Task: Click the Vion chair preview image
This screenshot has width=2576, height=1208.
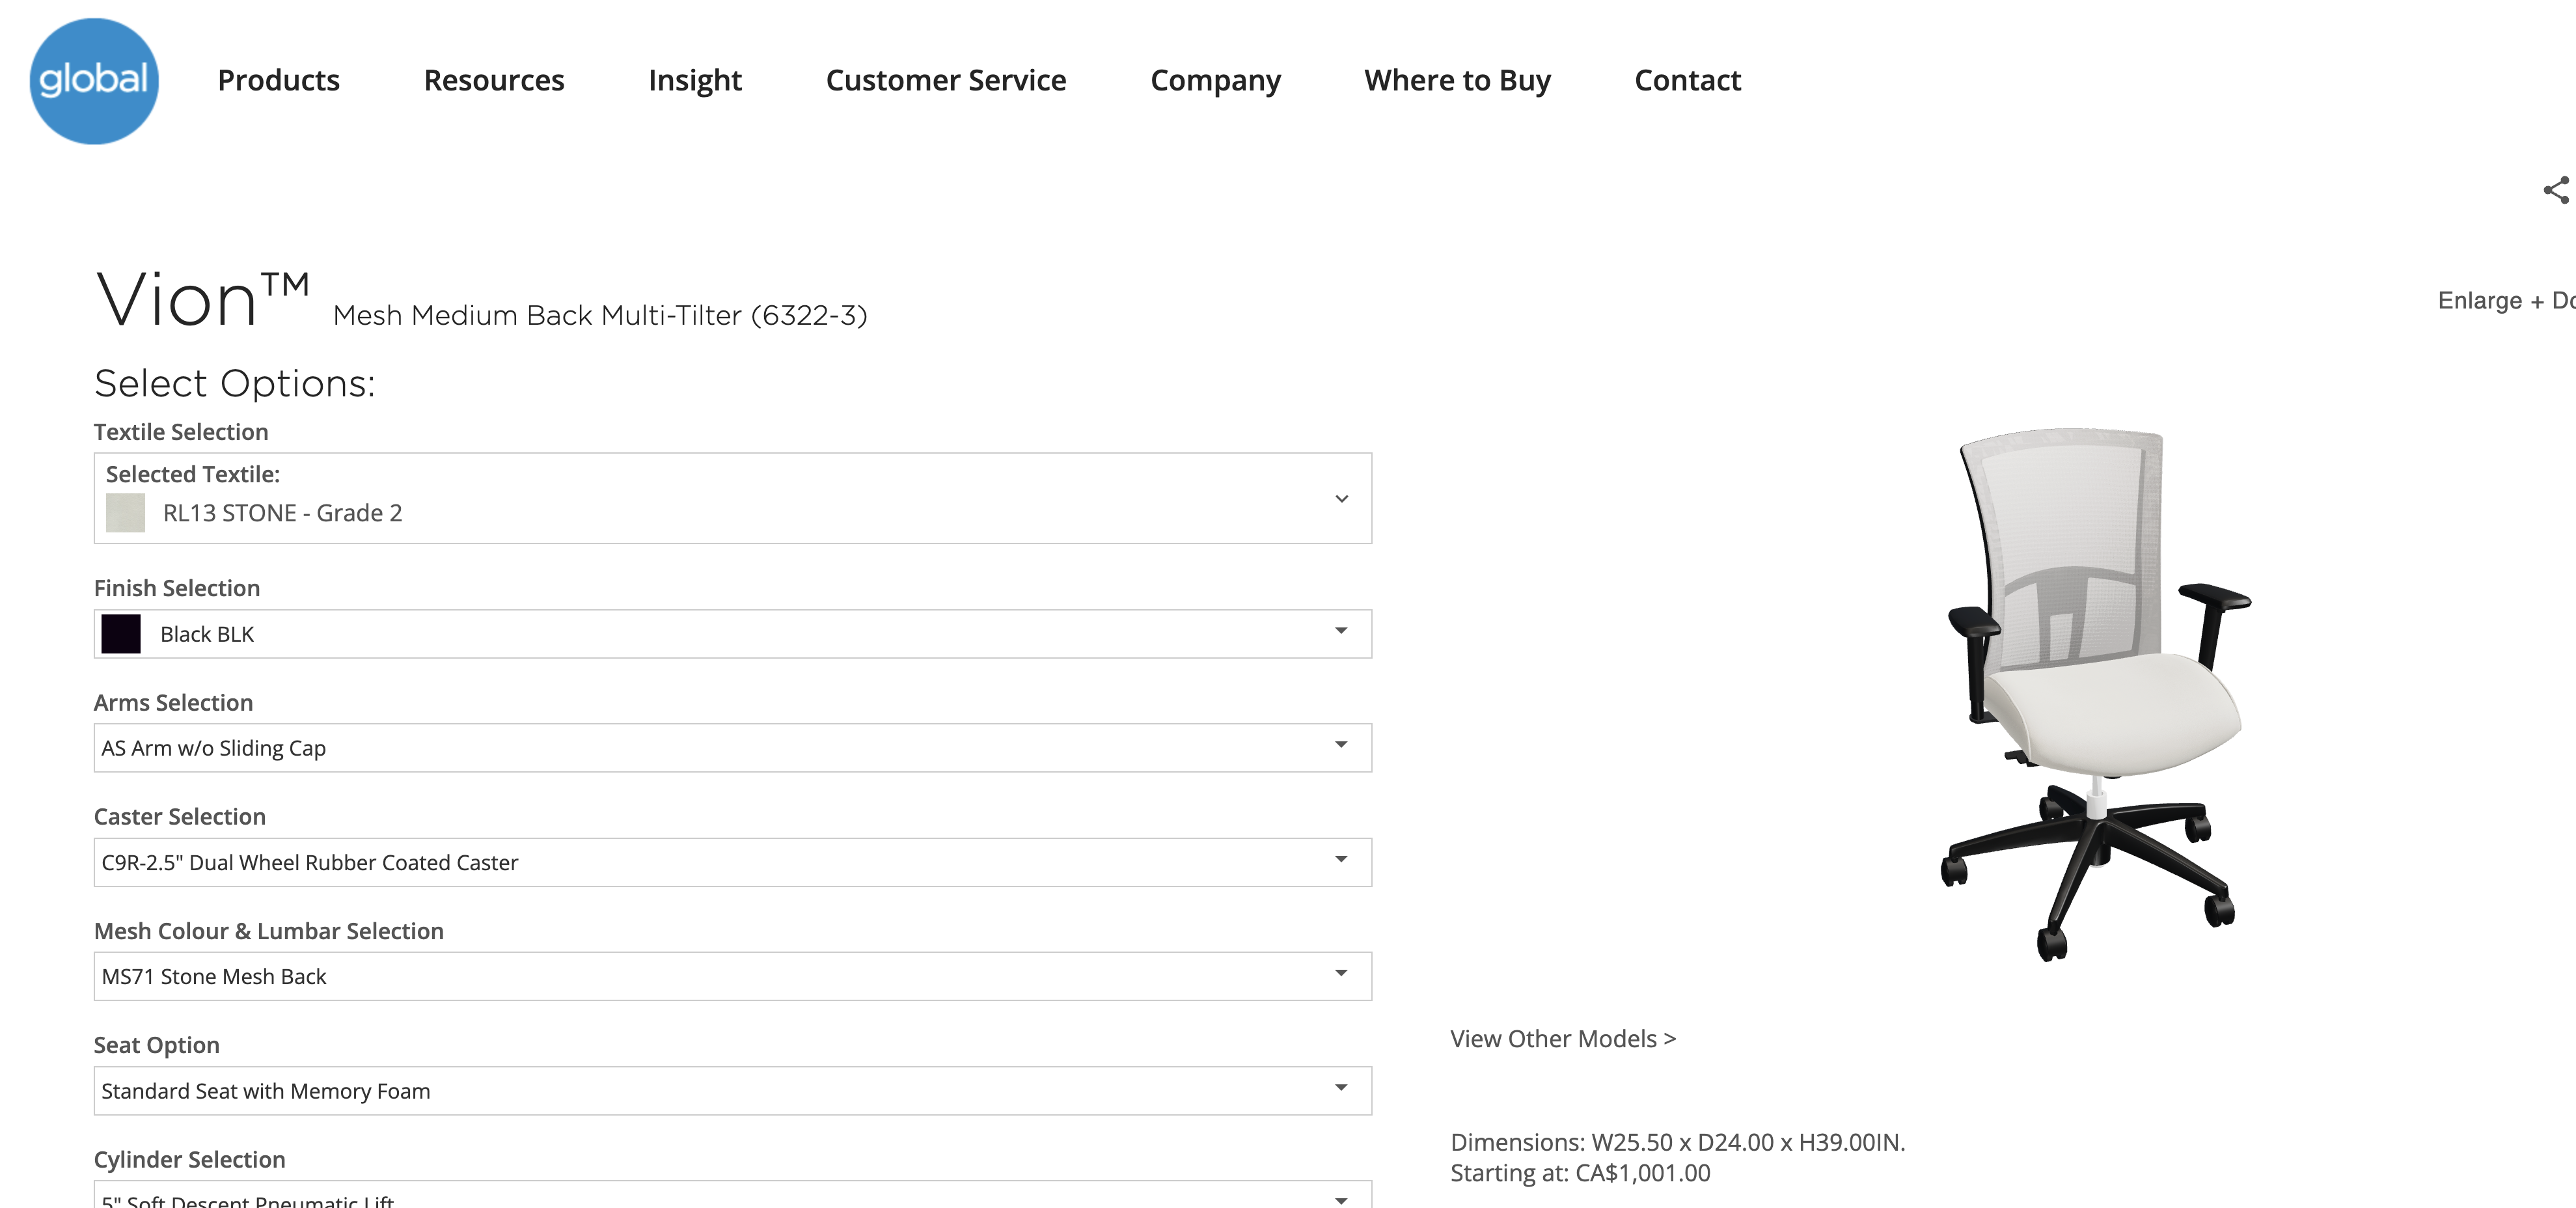Action: (2095, 695)
